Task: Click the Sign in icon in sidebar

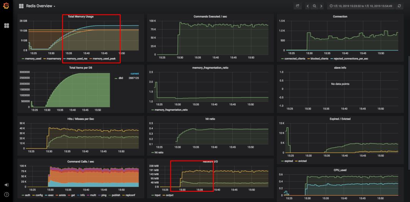Action: point(6,185)
